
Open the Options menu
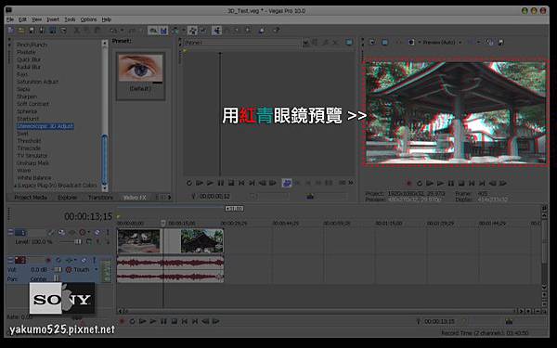click(x=88, y=19)
